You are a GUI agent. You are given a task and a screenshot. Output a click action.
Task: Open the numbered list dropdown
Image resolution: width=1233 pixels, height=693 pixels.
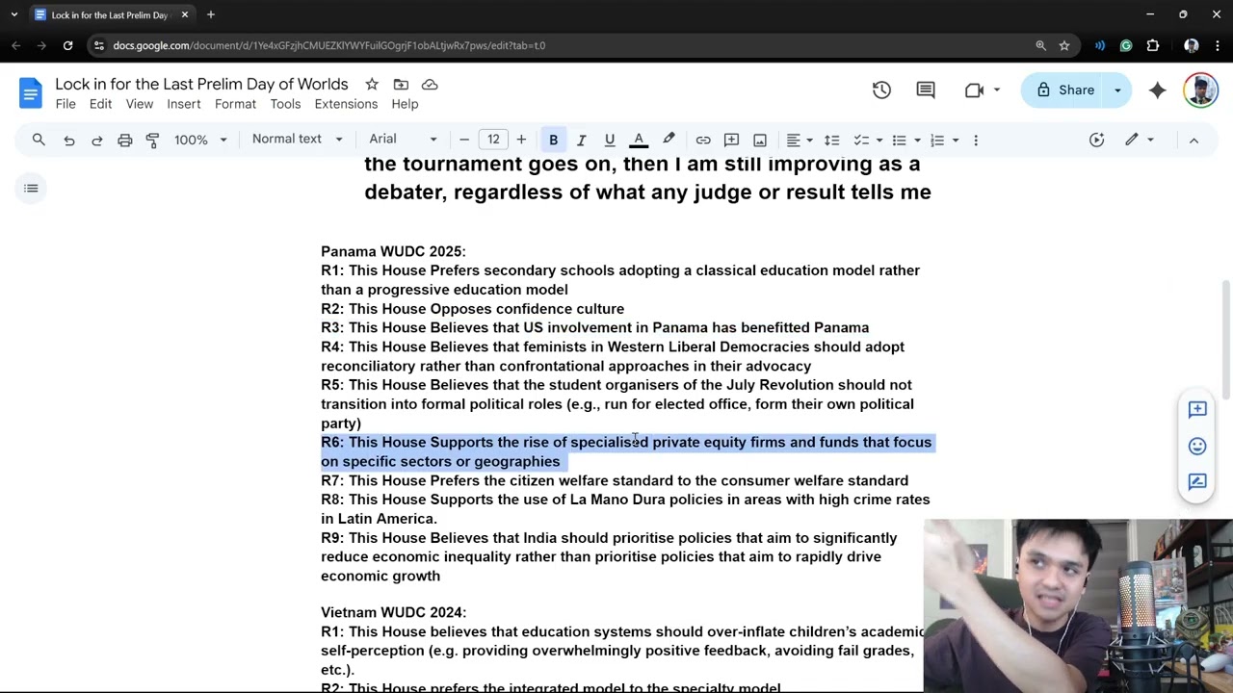tap(943, 140)
